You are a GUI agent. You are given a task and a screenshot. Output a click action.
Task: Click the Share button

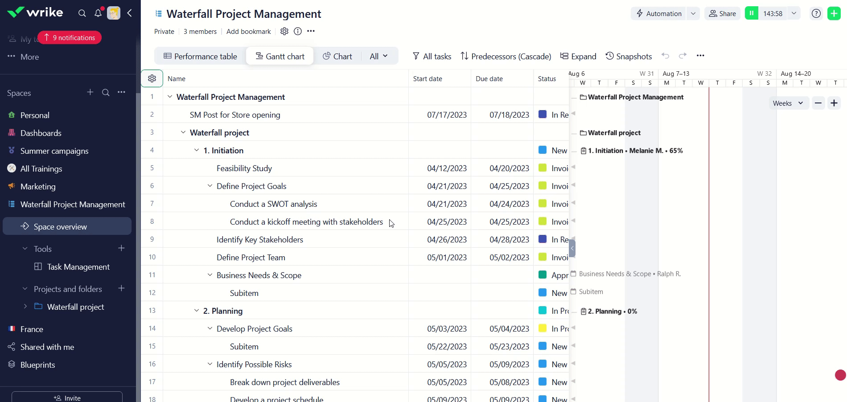coord(722,13)
